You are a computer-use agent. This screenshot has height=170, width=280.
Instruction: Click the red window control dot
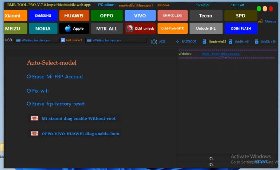[271, 9]
